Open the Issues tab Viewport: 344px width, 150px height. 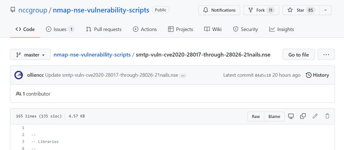pos(60,29)
